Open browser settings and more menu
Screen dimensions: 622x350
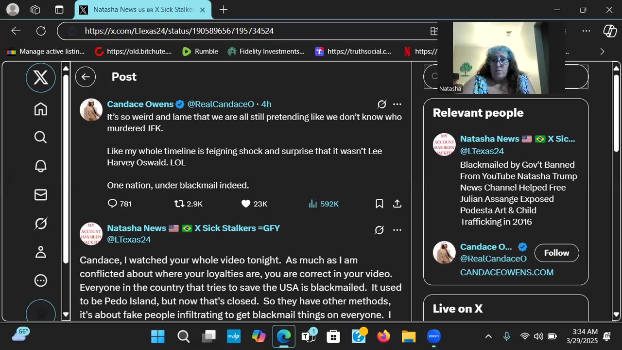point(587,31)
